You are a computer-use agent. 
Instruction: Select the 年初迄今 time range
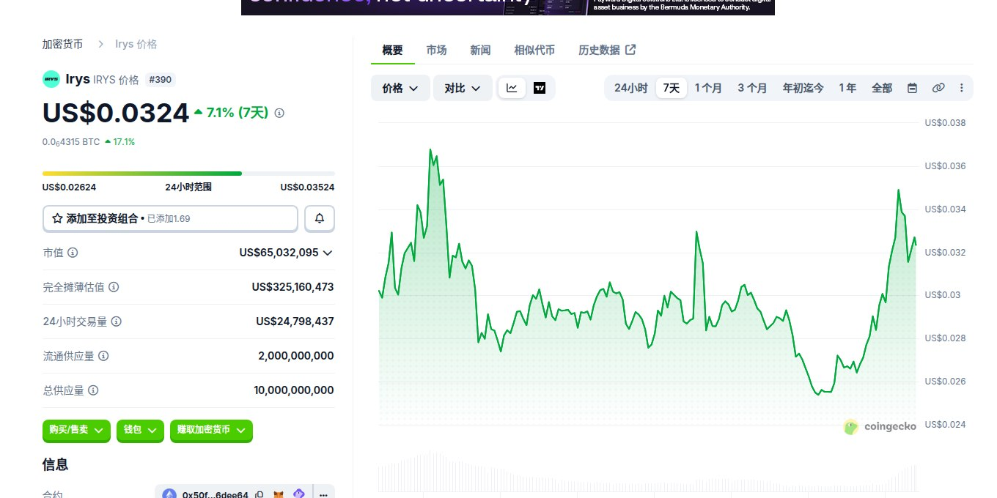(x=803, y=88)
